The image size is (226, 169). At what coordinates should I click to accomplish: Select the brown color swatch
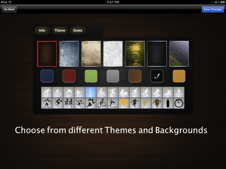pyautogui.click(x=135, y=76)
